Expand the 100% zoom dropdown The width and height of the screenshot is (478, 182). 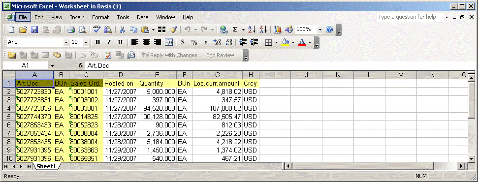click(x=320, y=30)
